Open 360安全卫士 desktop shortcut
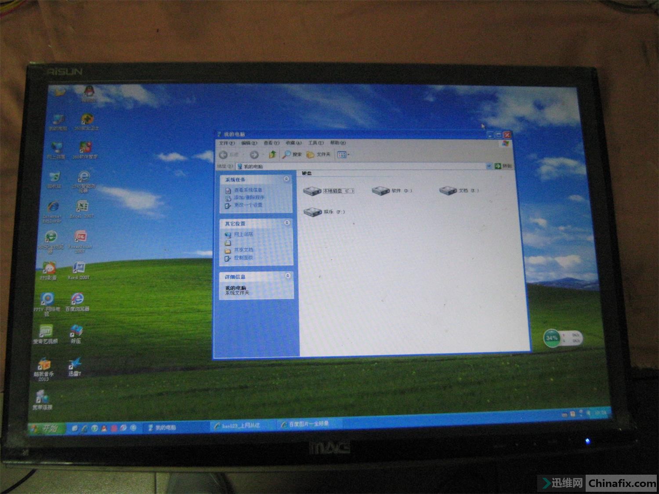This screenshot has width=659, height=494. [87, 122]
